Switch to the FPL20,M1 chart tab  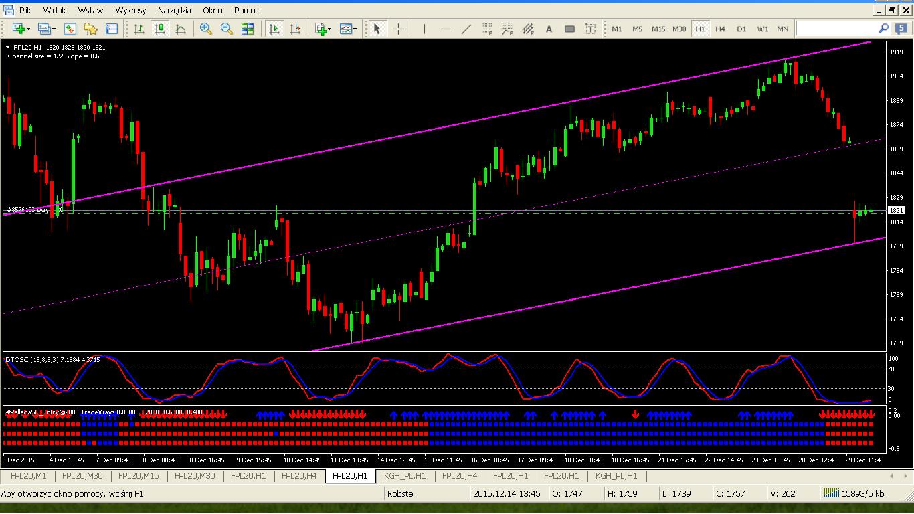coord(29,476)
